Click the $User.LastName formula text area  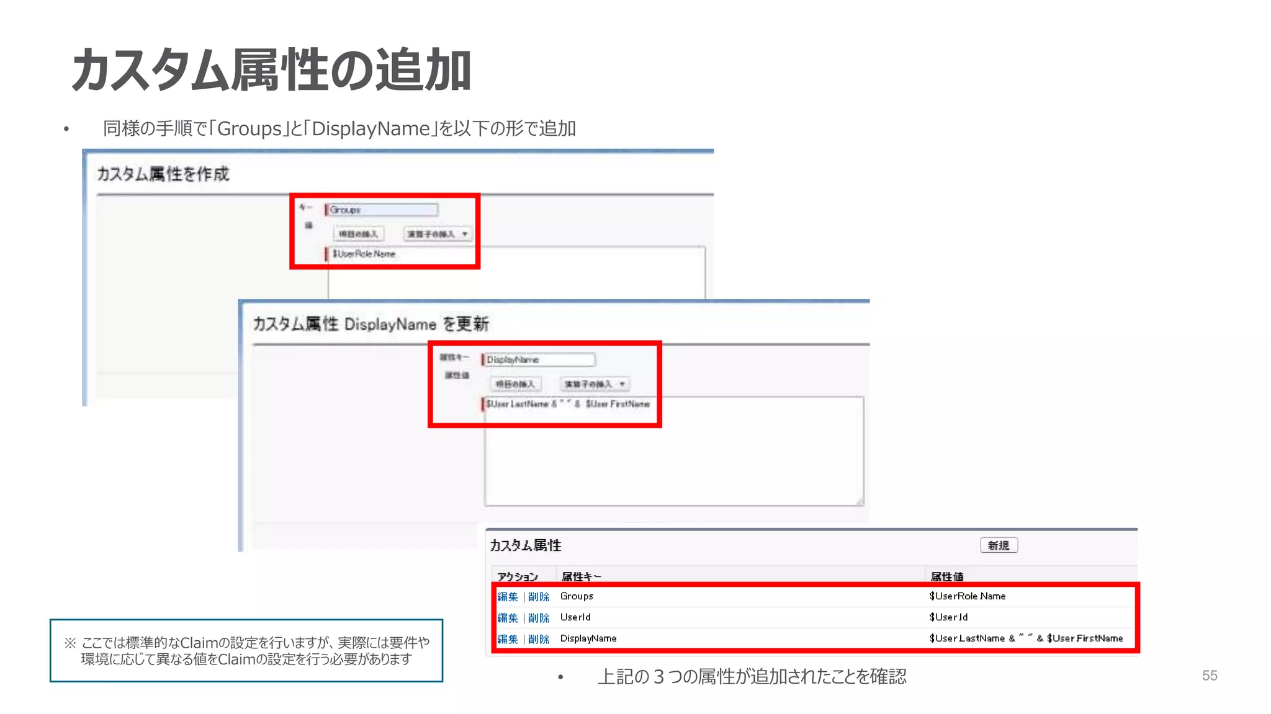[674, 451]
